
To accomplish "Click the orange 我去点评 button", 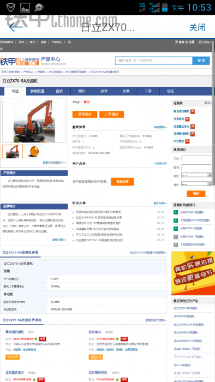I will 122,182.
